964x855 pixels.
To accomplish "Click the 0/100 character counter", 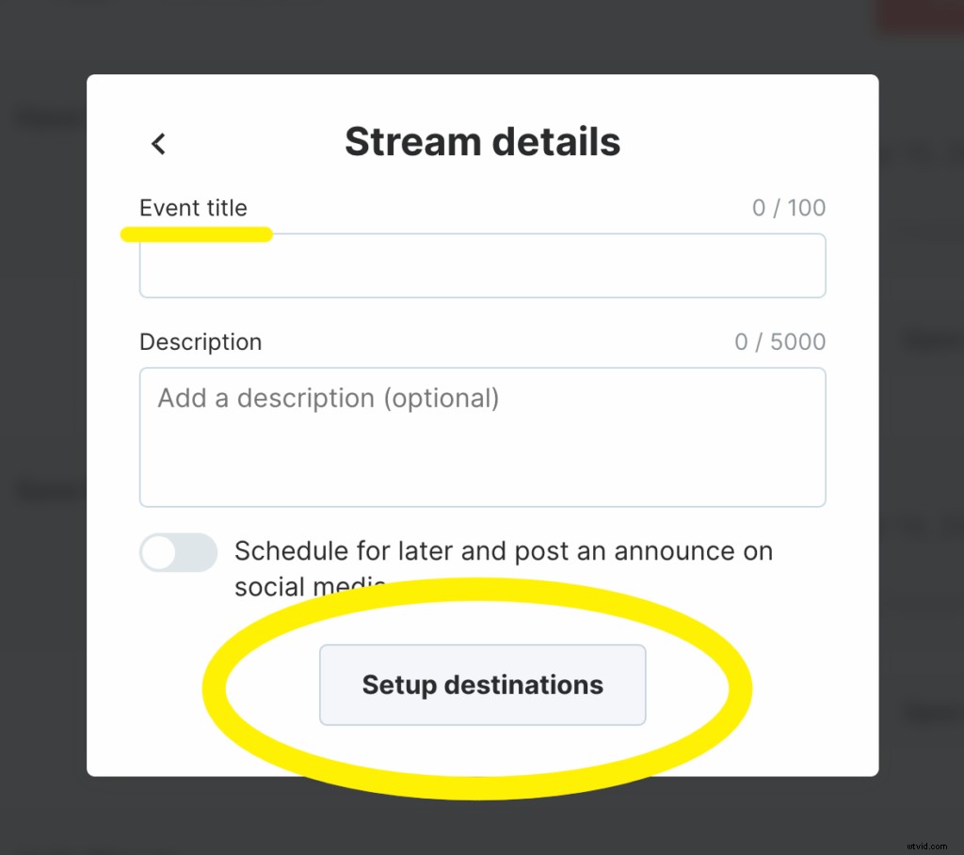I will [790, 208].
